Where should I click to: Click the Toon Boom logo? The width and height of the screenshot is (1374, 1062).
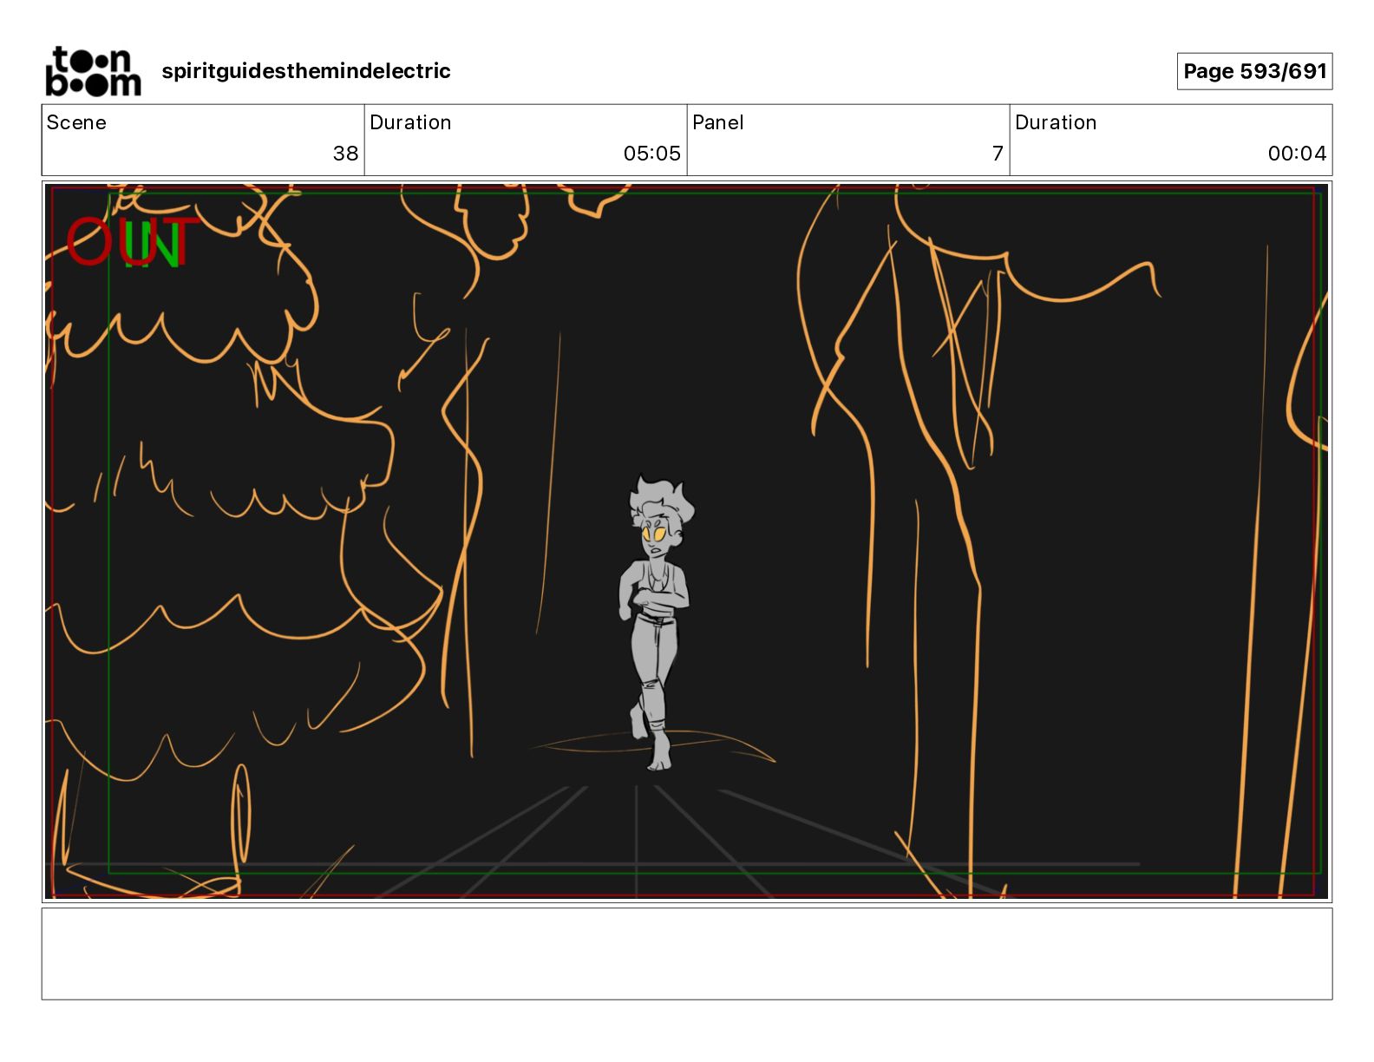(x=93, y=71)
